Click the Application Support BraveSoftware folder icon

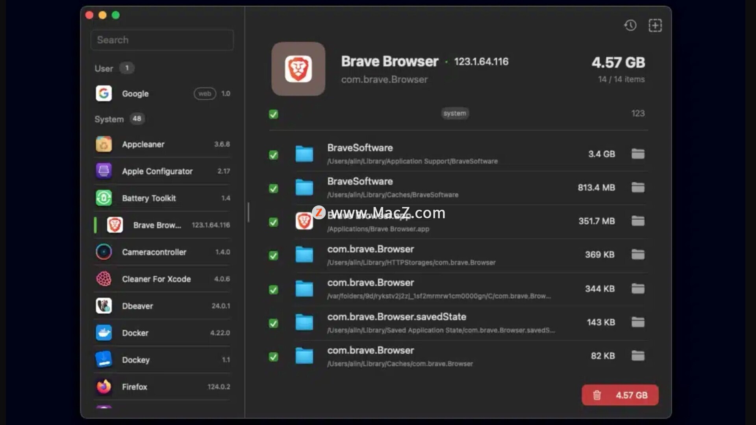pos(304,154)
